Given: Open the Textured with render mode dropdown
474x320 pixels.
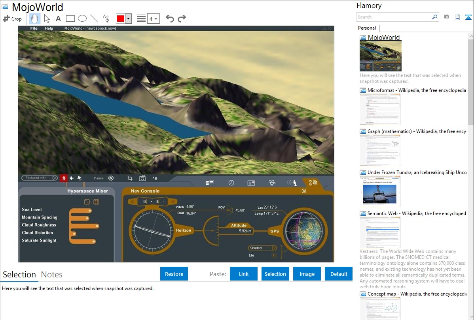Looking at the screenshot, I should coord(40,178).
